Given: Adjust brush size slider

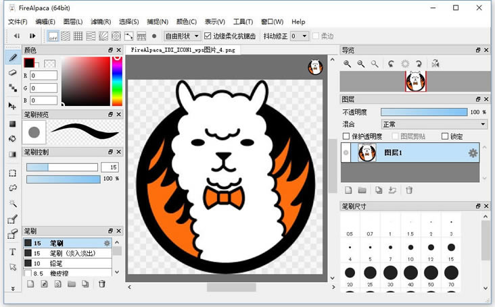Looking at the screenshot, I should point(62,167).
